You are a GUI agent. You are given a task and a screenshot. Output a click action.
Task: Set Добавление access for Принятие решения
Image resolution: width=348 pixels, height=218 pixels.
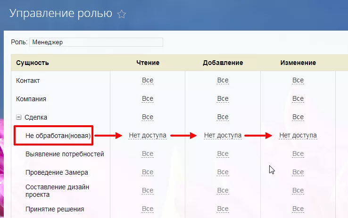[223, 209]
